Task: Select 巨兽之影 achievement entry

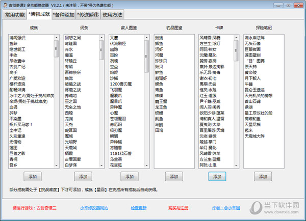Action: point(17,153)
